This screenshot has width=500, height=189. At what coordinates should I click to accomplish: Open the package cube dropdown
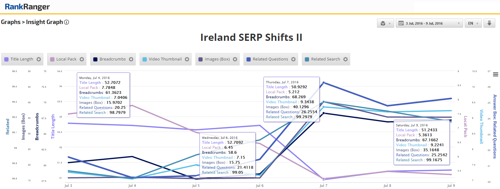(385, 23)
